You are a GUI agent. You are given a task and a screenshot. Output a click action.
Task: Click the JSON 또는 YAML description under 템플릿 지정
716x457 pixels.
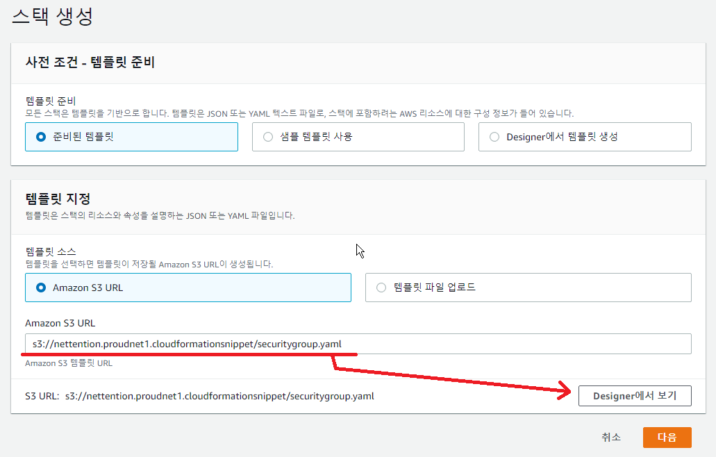[x=160, y=215]
